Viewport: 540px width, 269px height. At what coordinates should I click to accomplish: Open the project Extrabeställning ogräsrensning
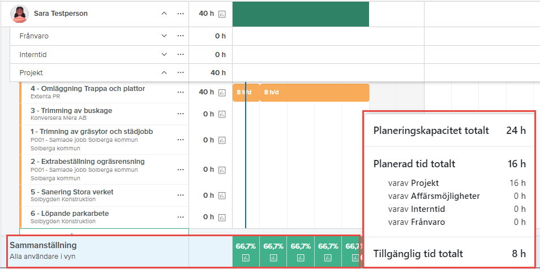click(x=88, y=162)
